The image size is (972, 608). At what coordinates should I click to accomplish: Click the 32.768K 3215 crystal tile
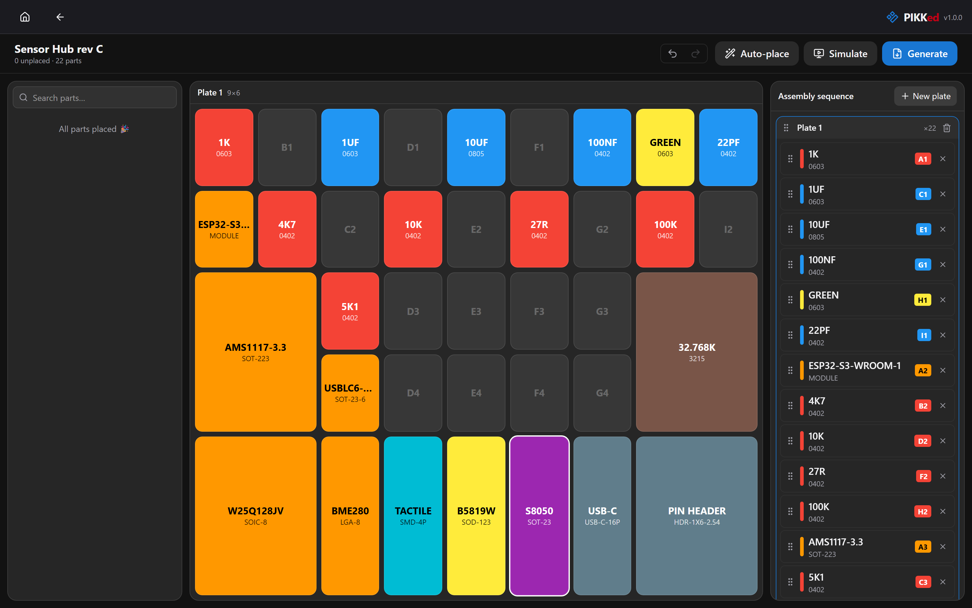[697, 352]
